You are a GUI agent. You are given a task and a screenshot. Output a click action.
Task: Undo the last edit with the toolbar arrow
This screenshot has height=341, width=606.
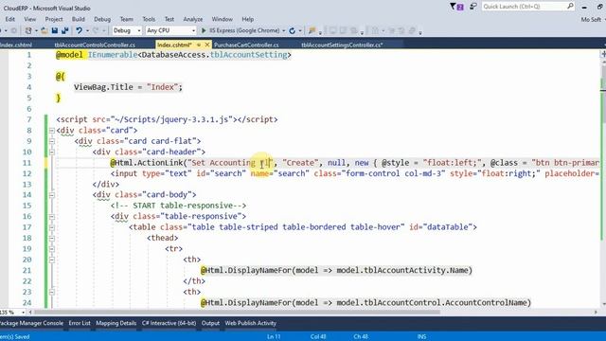tap(79, 30)
